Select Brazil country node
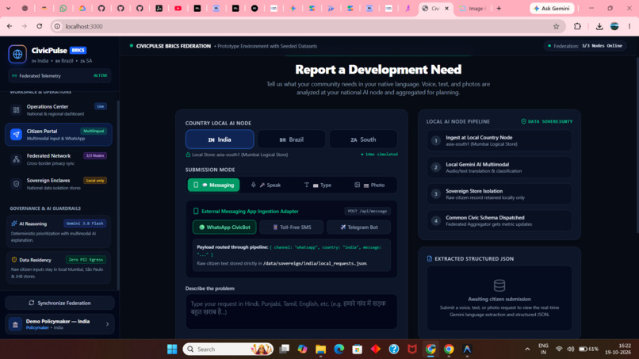The image size is (639, 359). click(292, 139)
